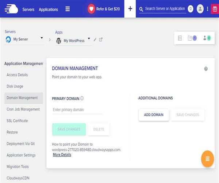
Task: Click the Search Server or Application box
Action: pyautogui.click(x=165, y=9)
